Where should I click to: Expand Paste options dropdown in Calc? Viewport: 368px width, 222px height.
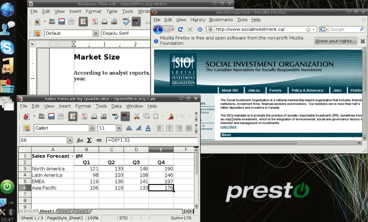[163, 116]
